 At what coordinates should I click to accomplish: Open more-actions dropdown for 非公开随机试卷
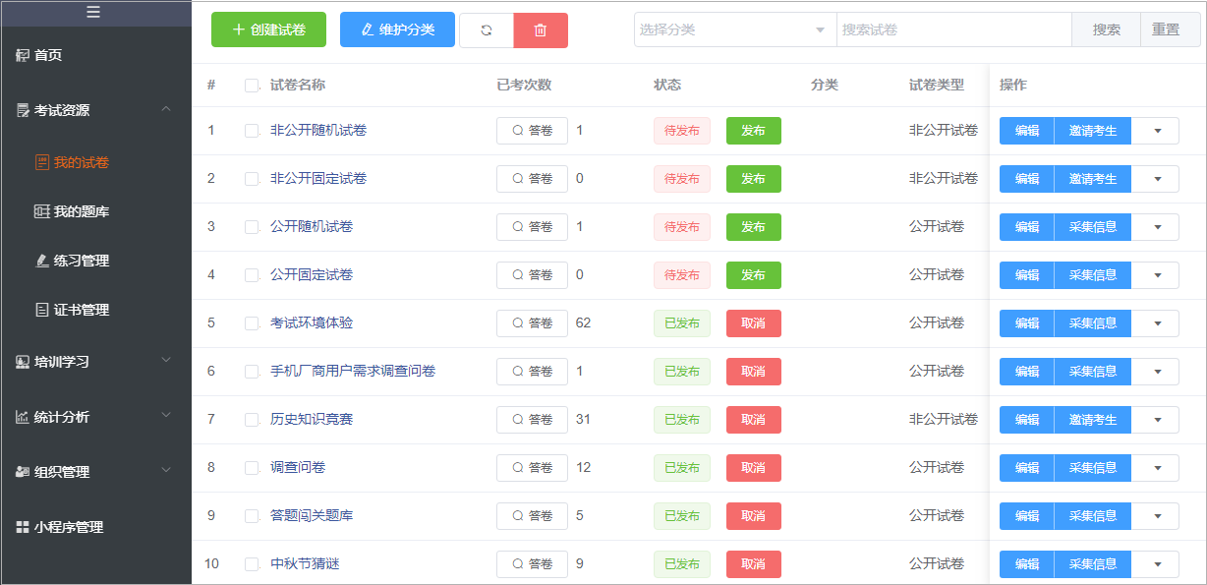1156,131
